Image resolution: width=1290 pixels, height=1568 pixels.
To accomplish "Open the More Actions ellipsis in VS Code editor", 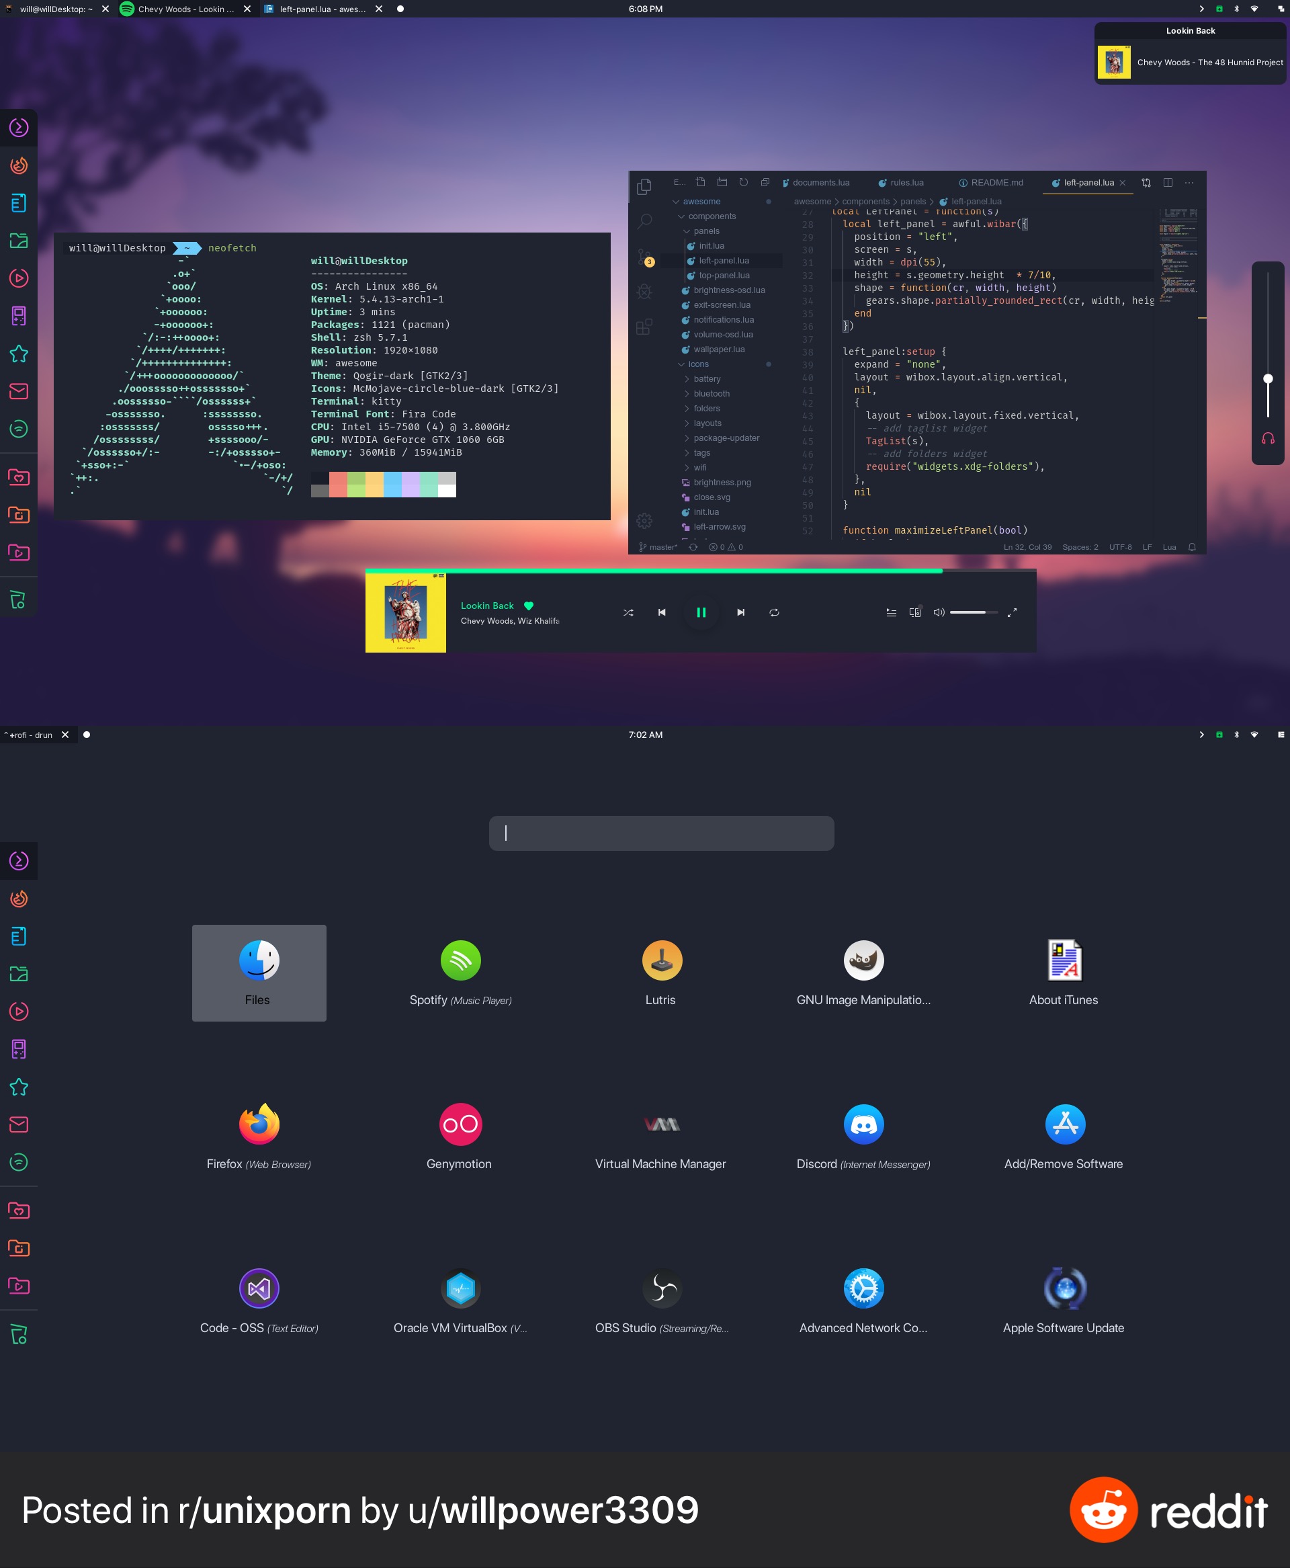I will tap(1189, 183).
